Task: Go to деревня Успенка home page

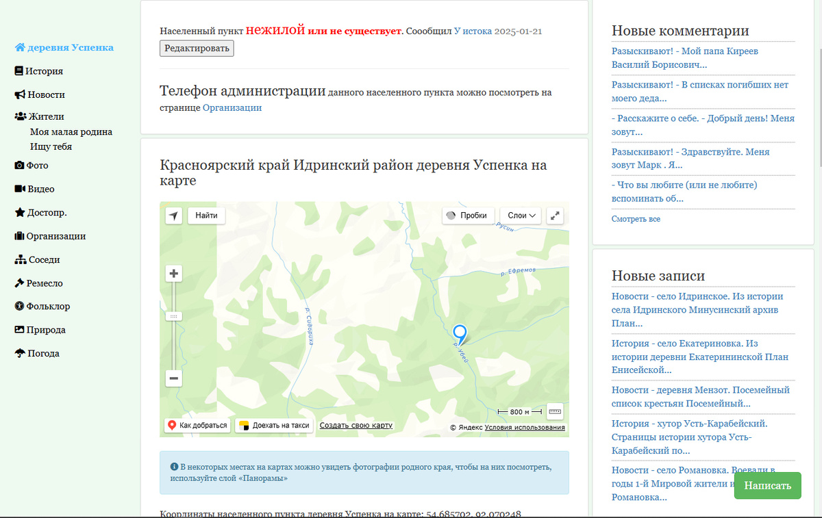Action: coord(71,48)
